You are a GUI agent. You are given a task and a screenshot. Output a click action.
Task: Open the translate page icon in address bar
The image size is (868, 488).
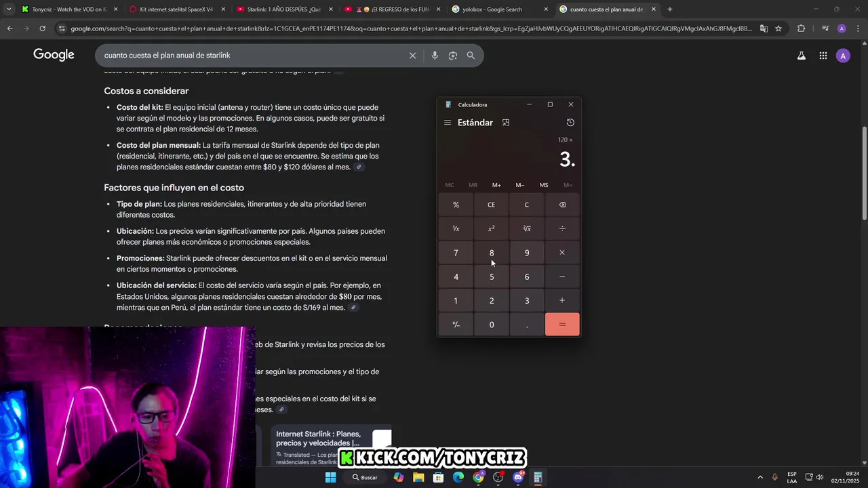[764, 28]
